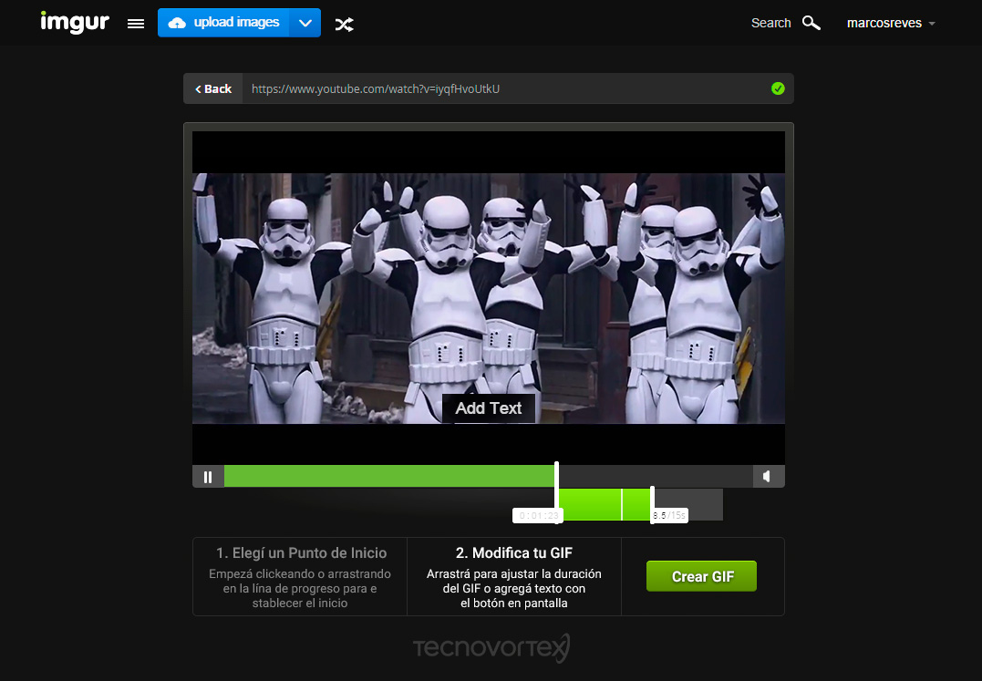Screen dimensions: 982x681
Task: Open the hamburger navigation menu
Action: [x=135, y=23]
